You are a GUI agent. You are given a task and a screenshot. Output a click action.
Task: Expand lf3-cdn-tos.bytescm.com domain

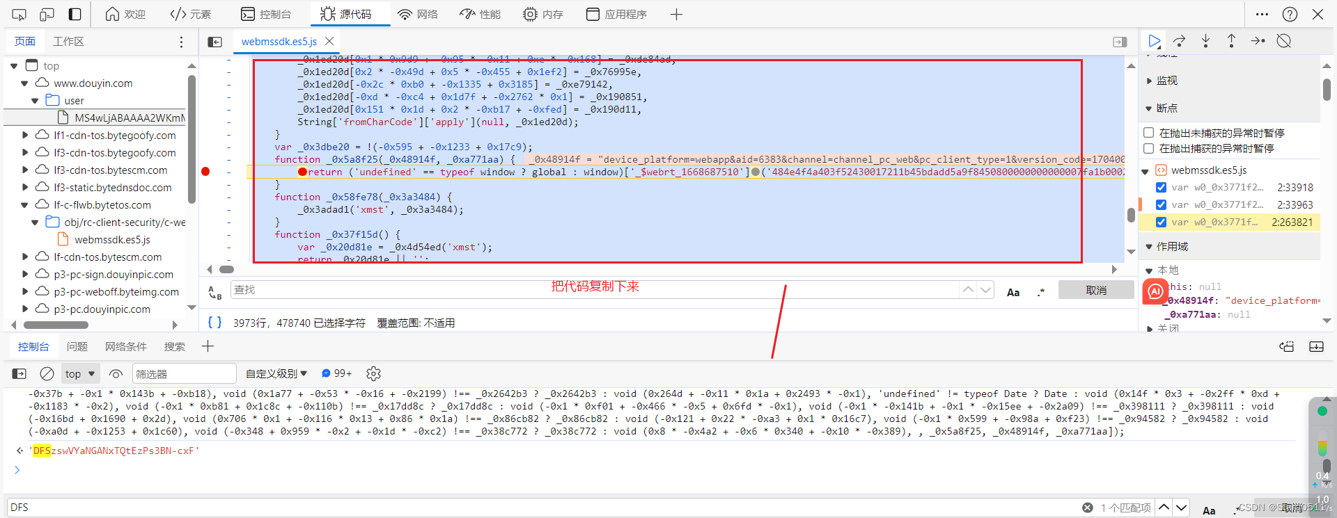(25, 170)
